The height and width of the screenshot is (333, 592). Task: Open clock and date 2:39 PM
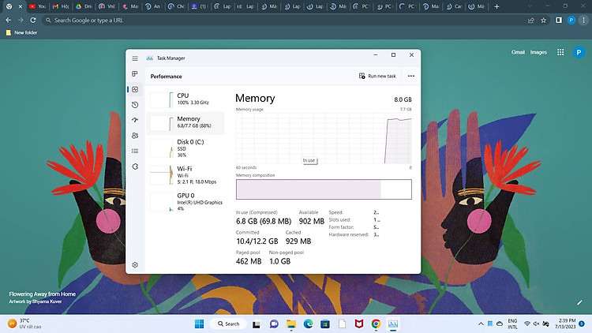point(565,324)
